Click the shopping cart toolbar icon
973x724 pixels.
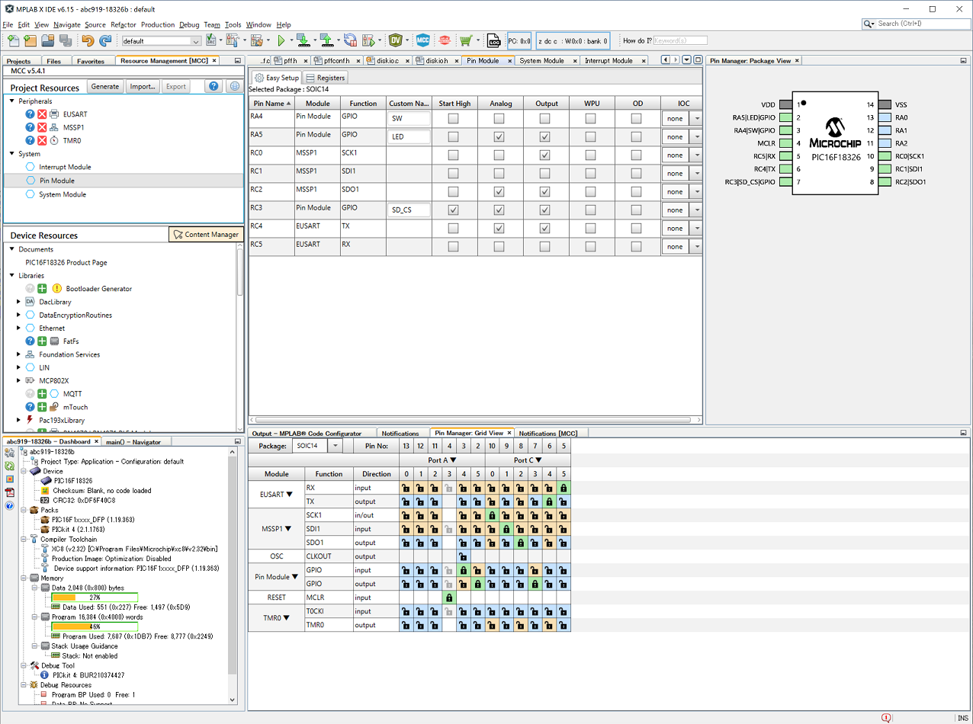click(465, 40)
